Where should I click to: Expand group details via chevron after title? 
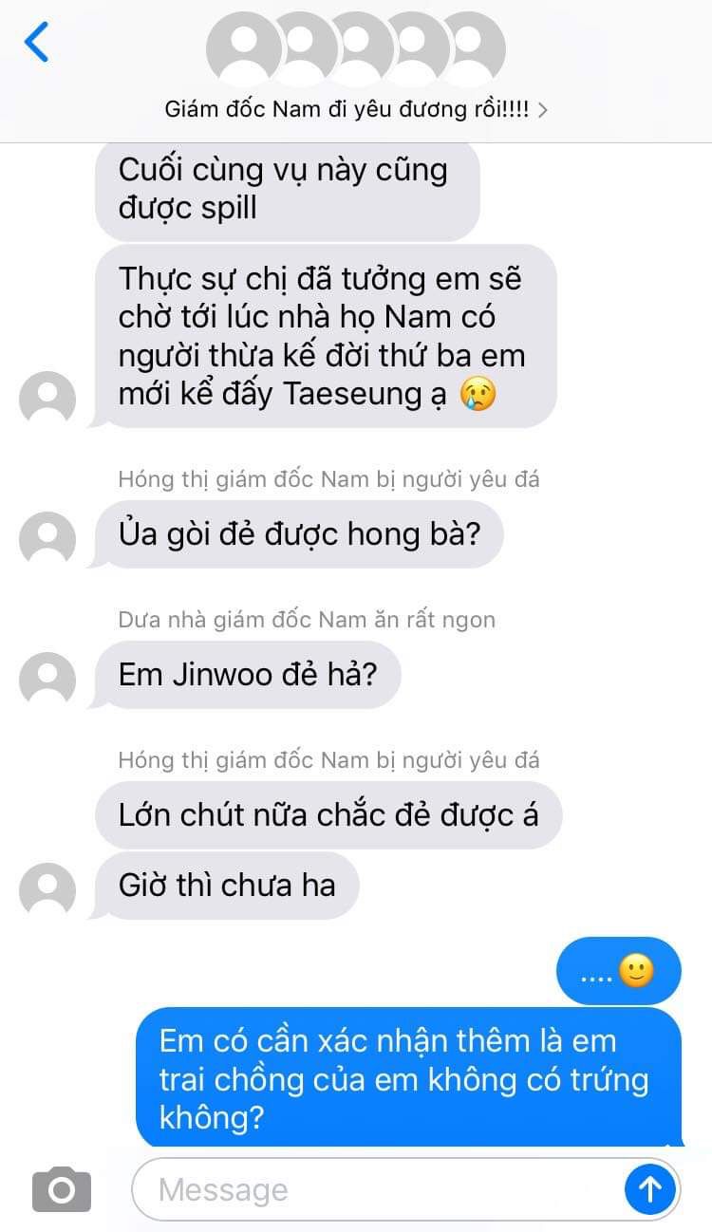(542, 110)
